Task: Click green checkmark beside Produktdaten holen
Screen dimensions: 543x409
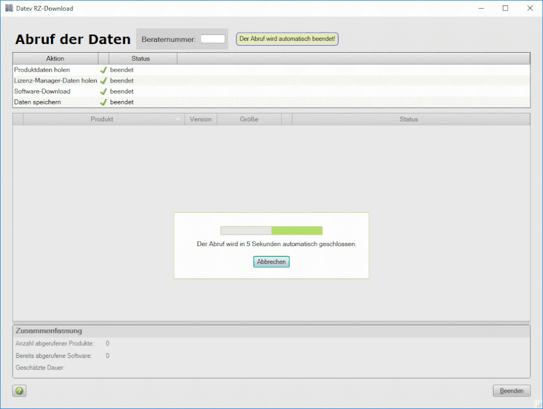Action: click(x=103, y=70)
